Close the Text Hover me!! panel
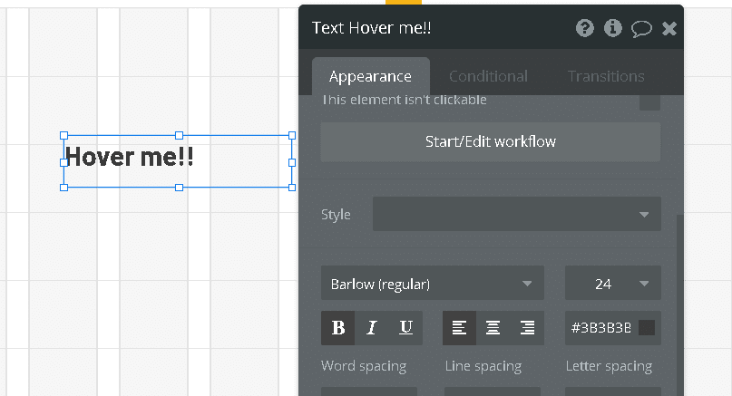This screenshot has height=396, width=732. click(669, 29)
